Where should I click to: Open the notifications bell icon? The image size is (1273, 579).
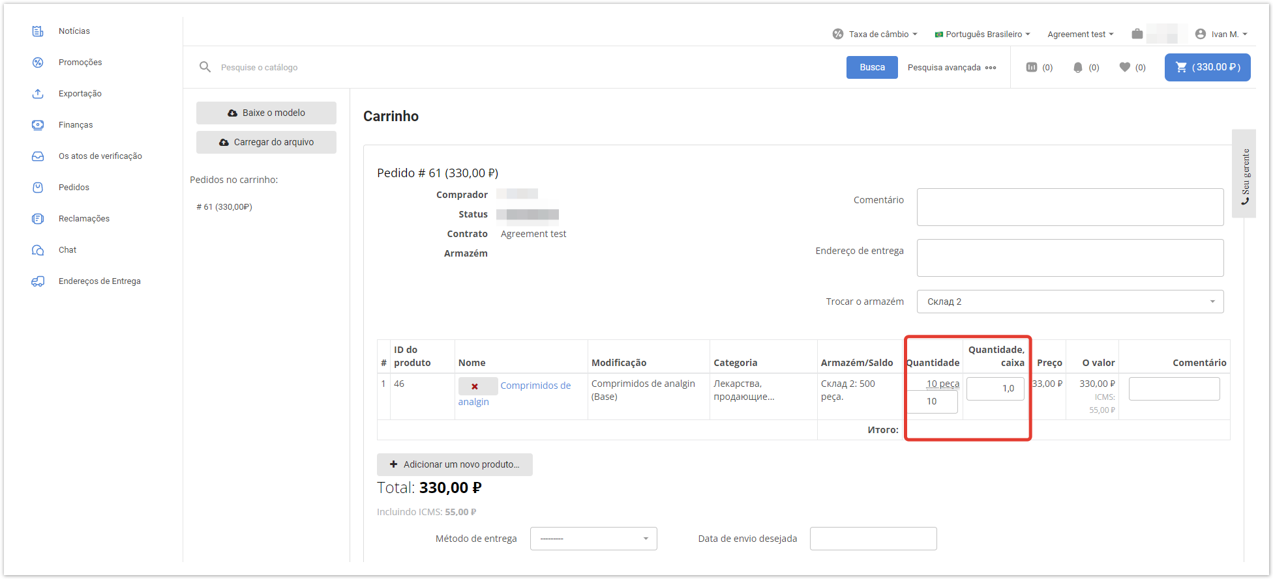[1078, 67]
